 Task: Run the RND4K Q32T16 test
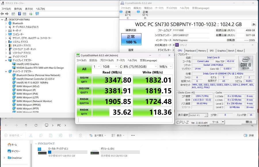tap(84, 101)
